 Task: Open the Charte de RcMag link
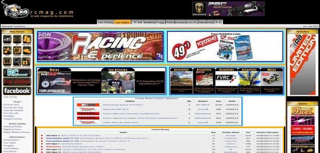[x=13, y=126]
